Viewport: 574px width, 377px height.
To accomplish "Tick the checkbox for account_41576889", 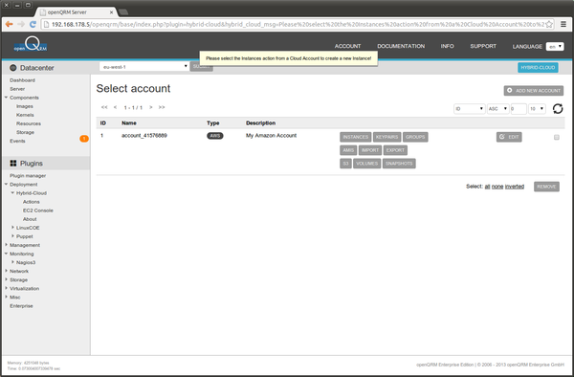I will tap(557, 137).
